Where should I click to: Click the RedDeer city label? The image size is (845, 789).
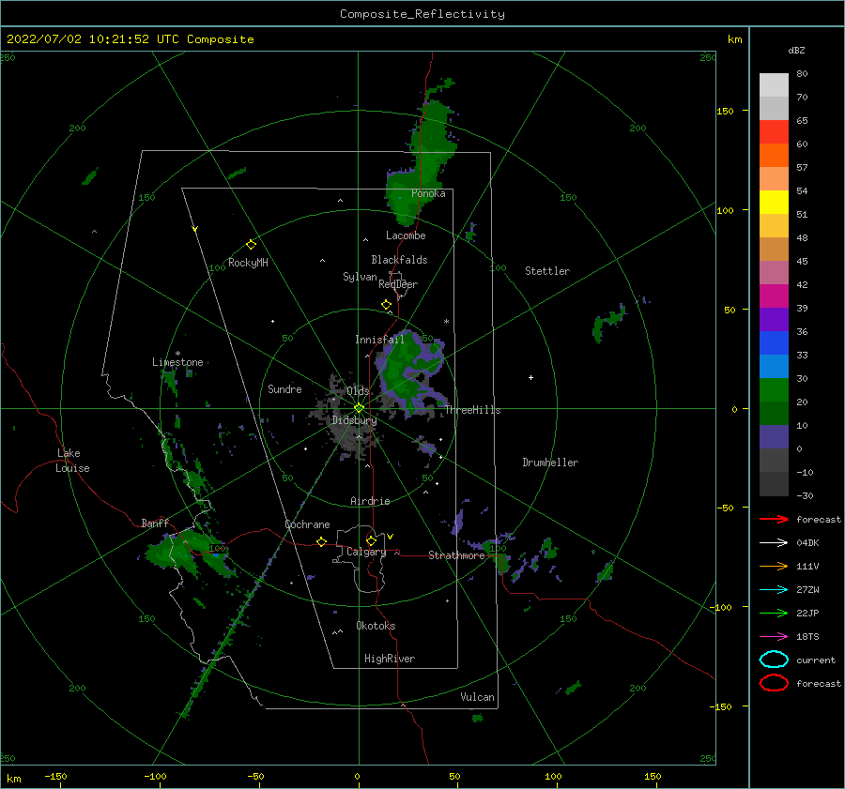tap(398, 284)
